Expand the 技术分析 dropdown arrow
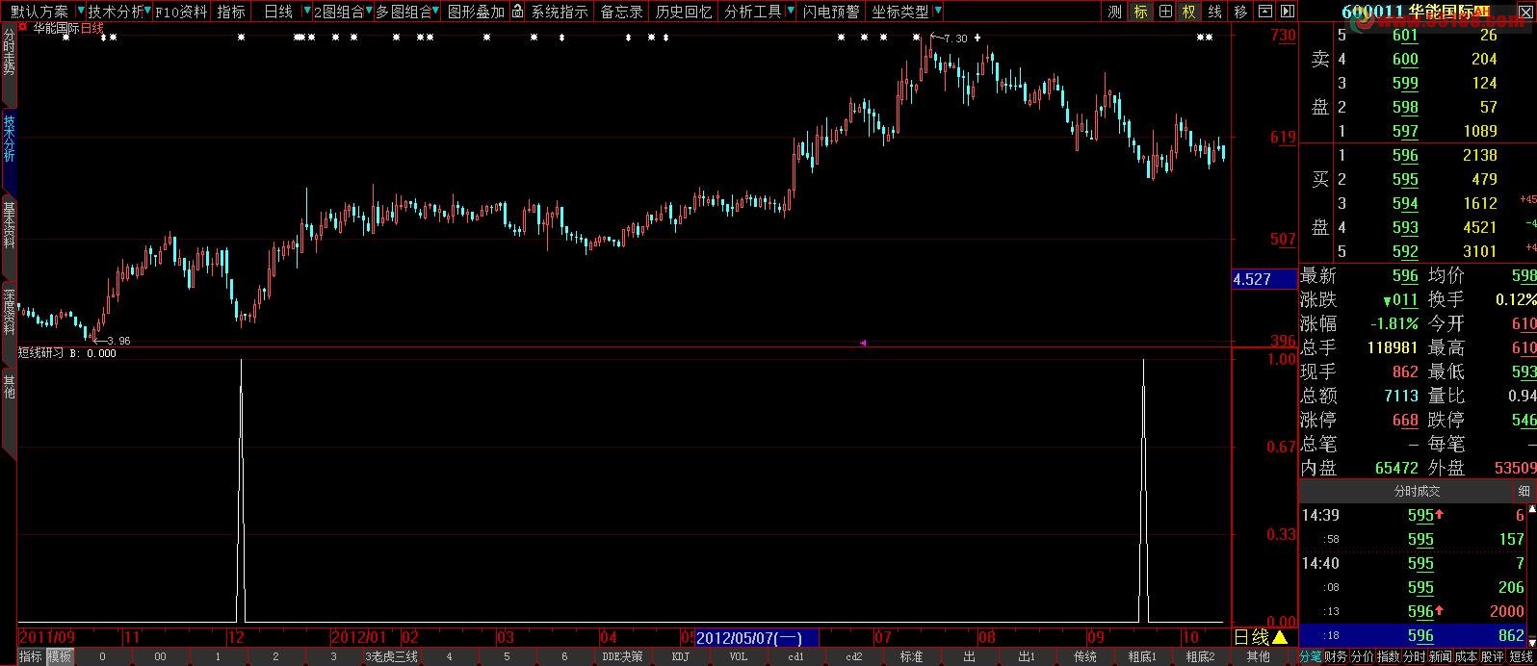 point(148,12)
